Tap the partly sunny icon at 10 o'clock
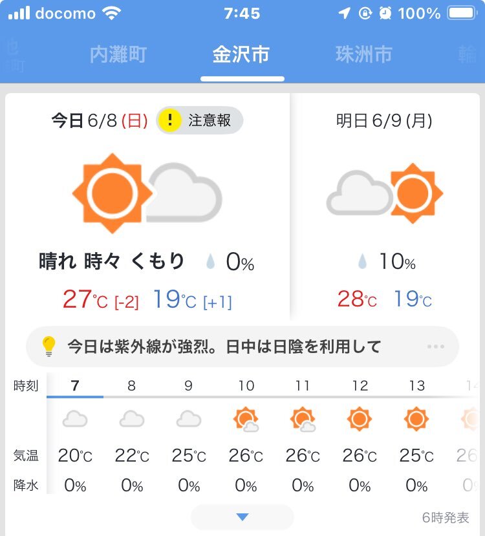This screenshot has width=485, height=536. tap(246, 419)
